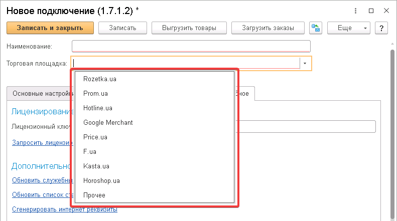Screen dimensions: 397x221
Task: Pick Hotline.ua from the list
Action: coord(97,108)
